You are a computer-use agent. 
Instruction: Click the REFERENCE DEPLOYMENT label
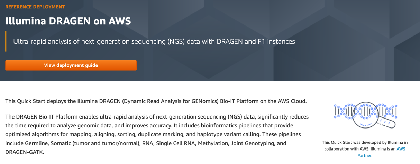[x=35, y=7]
